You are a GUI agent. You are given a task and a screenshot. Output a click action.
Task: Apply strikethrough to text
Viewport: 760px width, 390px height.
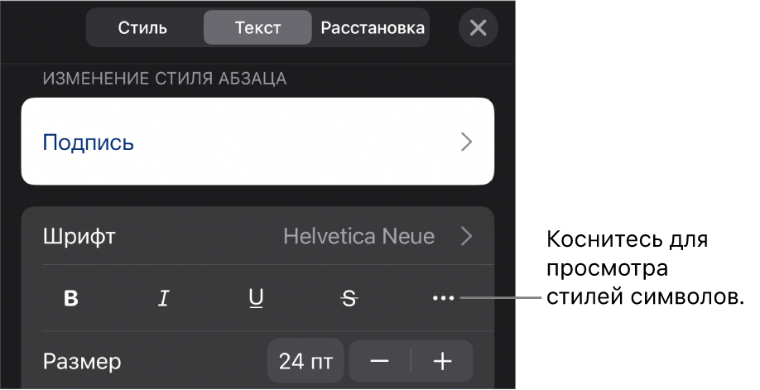[349, 299]
